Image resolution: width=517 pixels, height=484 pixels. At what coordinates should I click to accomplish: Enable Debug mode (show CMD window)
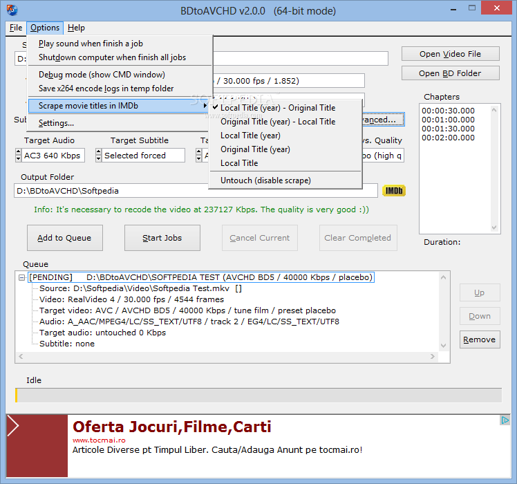(120, 75)
